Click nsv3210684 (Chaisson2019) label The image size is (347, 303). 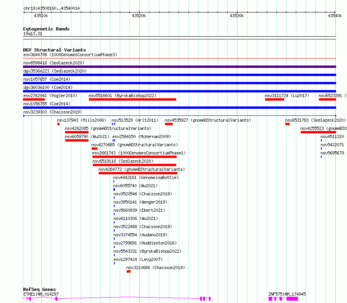click(156, 268)
